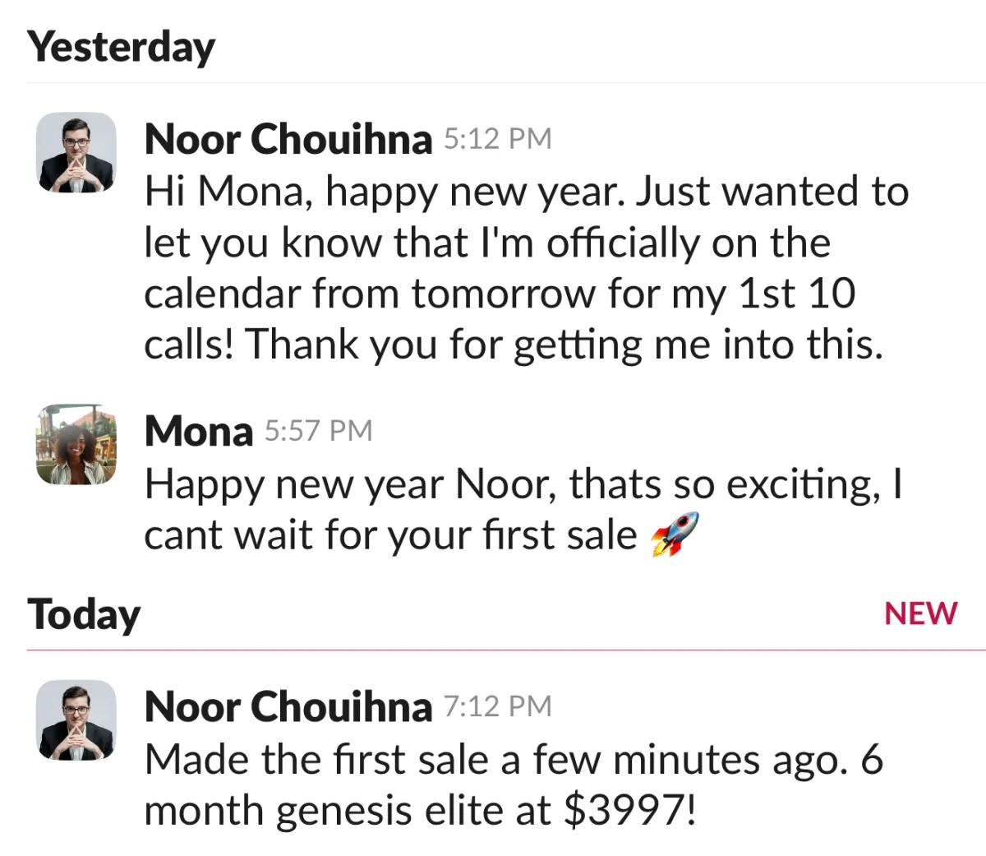
Task: Select Noor's 'Hi Mona, happy new year' message
Action: pos(526,267)
